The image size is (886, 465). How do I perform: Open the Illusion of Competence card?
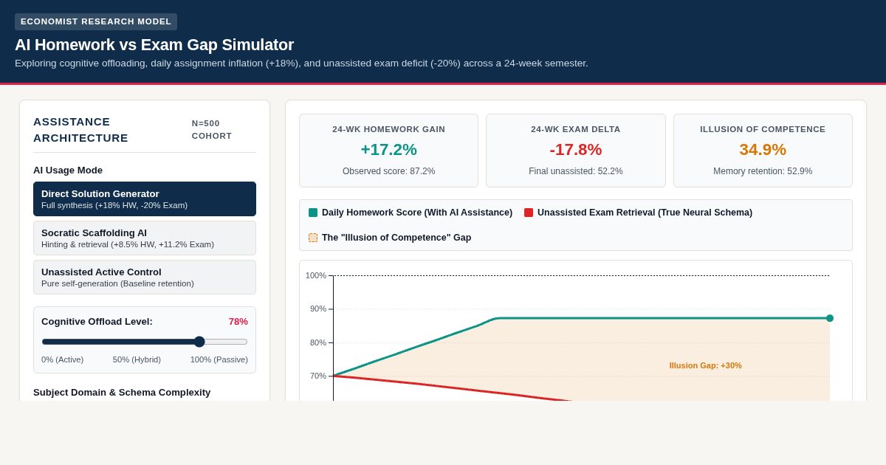coord(763,151)
